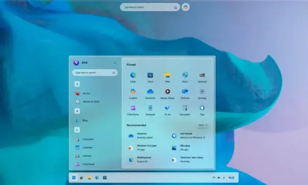Viewport: 308px width, 185px height.
Task: Open the pinned To Do app
Action: tap(167, 110)
